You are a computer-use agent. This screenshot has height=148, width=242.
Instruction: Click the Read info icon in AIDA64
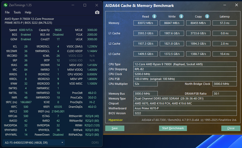coord(154,16)
